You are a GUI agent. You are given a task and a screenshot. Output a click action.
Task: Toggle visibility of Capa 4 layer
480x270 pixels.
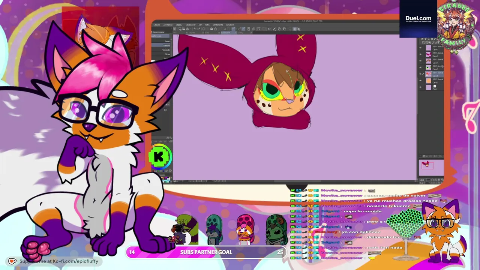click(420, 61)
